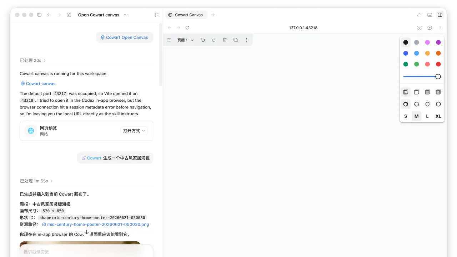
Task: Select the draw stroke dash style
Action: pos(406,104)
